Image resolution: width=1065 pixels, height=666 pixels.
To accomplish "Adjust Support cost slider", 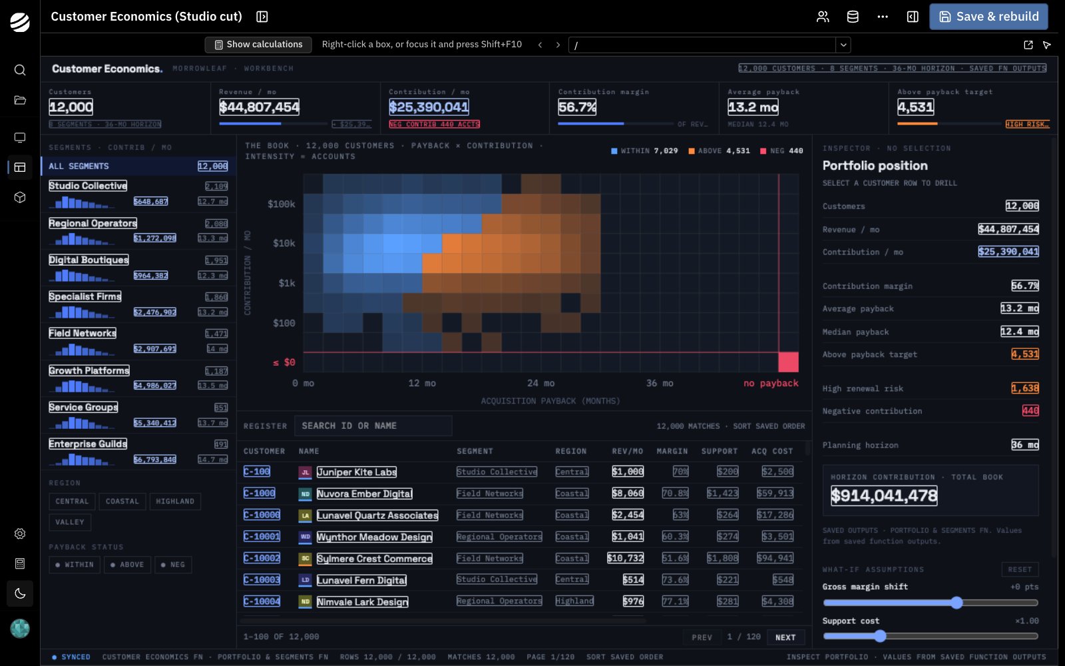I will point(931,636).
